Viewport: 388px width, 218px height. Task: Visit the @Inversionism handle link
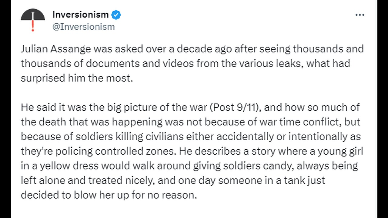[x=83, y=27]
